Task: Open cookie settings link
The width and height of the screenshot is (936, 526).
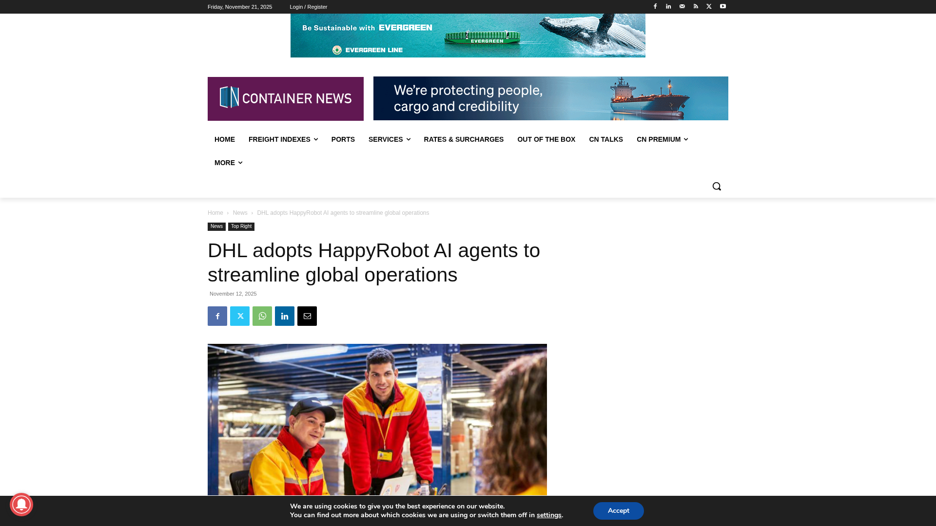Action: click(x=549, y=515)
